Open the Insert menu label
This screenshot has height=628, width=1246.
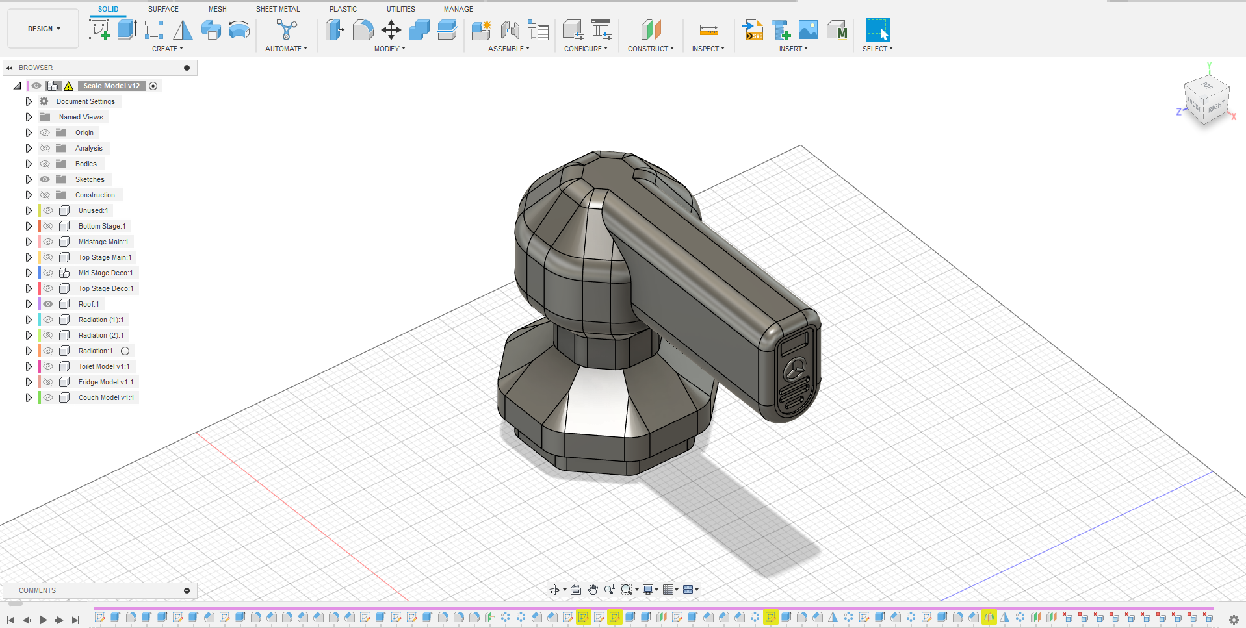(794, 49)
